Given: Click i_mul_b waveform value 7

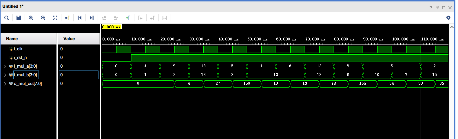Looking at the screenshot, I should (406, 75).
